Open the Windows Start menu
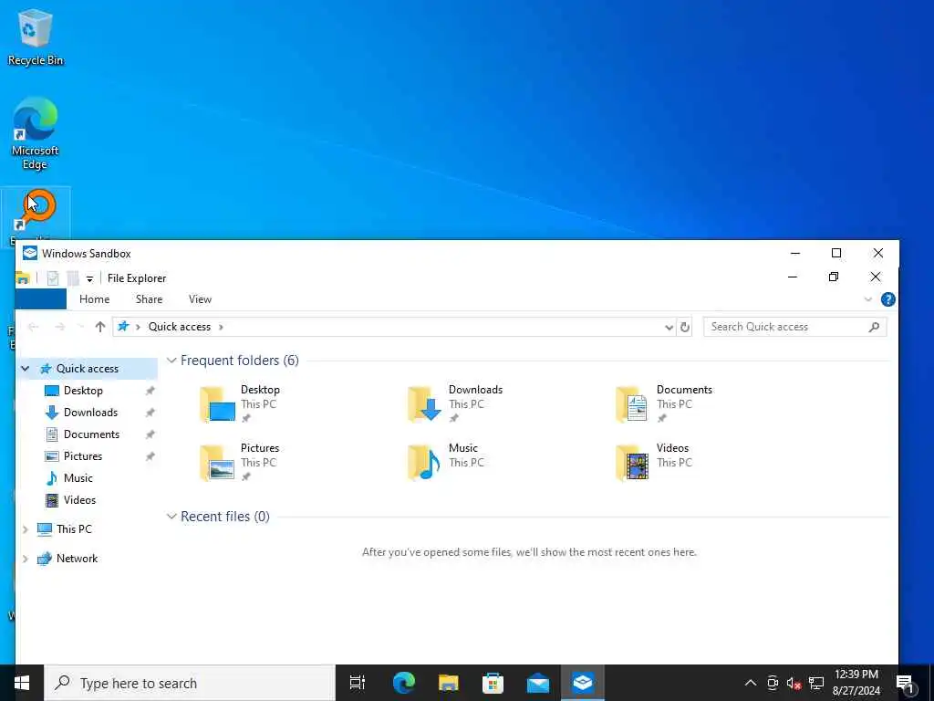 pyautogui.click(x=22, y=683)
